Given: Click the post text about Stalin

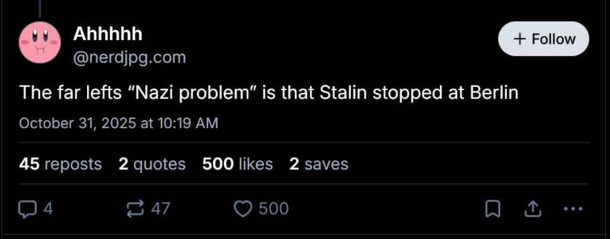Looking at the screenshot, I should 269,93.
